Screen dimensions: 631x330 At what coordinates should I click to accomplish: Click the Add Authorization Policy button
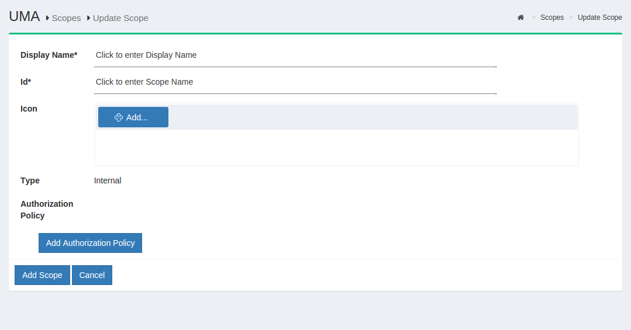pos(90,243)
